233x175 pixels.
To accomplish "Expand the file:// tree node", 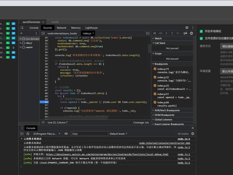I will click(x=20, y=43).
